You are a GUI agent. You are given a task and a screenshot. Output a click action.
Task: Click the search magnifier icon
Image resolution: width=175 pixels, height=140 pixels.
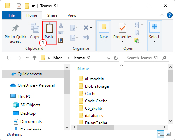(x=164, y=58)
